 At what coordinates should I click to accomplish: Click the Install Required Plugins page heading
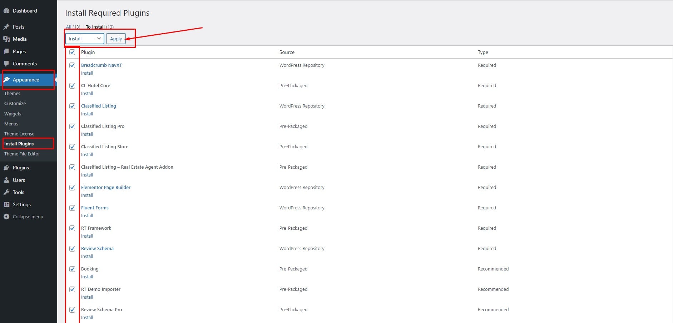click(x=107, y=13)
